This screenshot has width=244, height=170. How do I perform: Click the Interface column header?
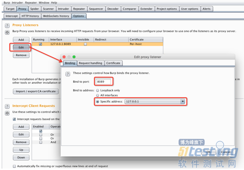click(63, 40)
